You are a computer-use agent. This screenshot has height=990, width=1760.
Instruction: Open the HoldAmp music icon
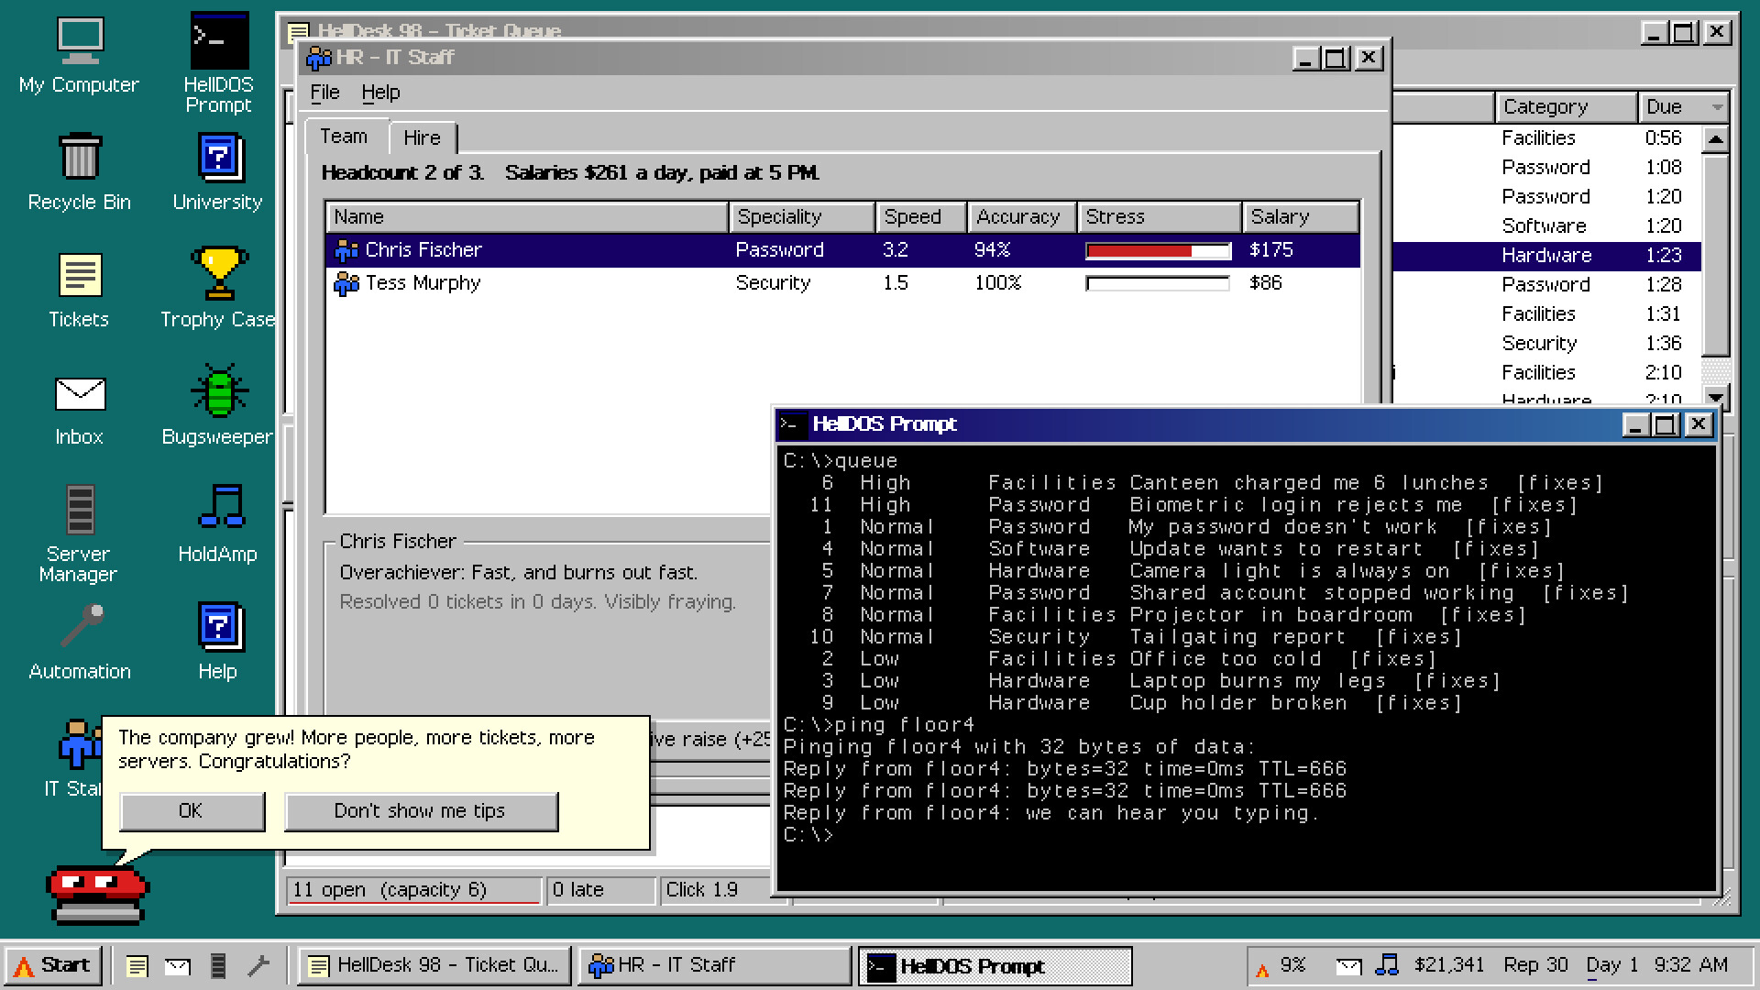coord(218,524)
